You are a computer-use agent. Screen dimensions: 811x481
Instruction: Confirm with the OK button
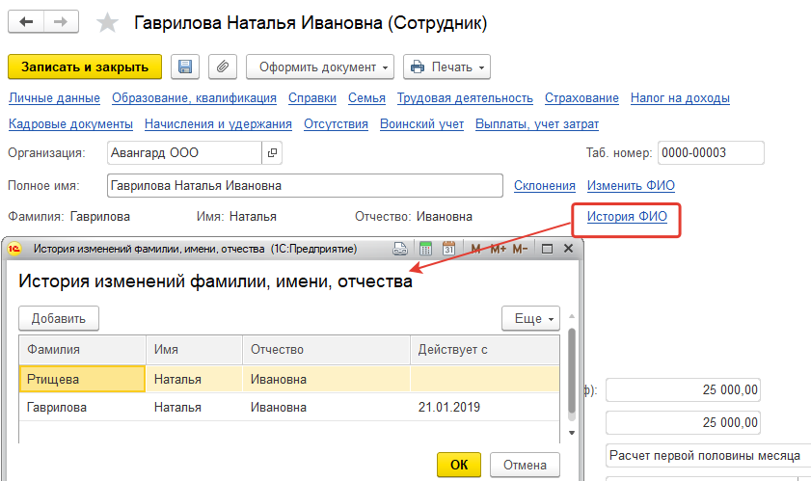pos(459,465)
